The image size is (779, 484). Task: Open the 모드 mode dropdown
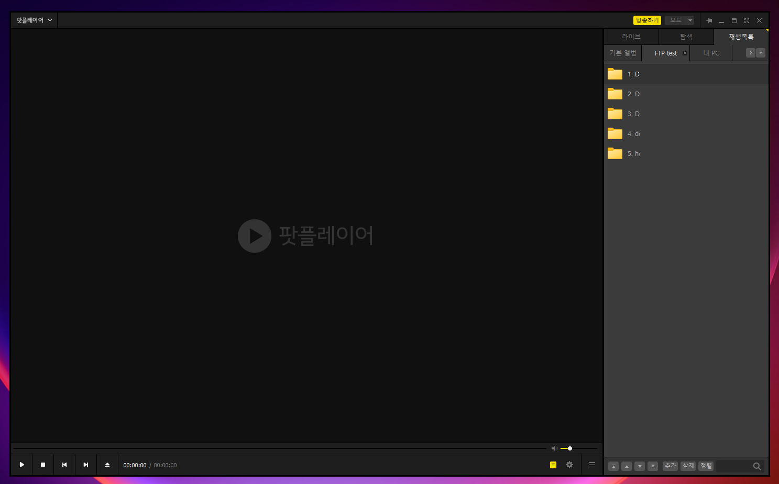(x=679, y=20)
